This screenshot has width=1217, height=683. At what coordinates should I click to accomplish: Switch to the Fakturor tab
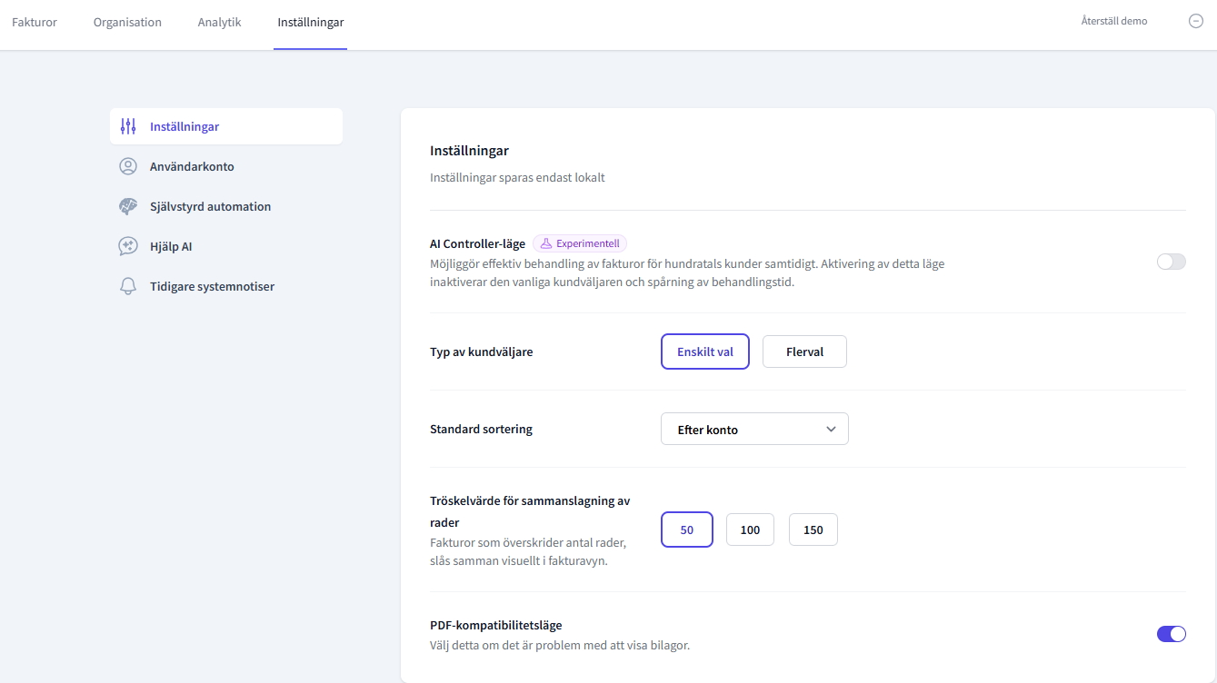(x=35, y=22)
